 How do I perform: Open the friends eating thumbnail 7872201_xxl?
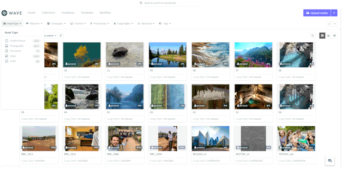[x=296, y=139]
